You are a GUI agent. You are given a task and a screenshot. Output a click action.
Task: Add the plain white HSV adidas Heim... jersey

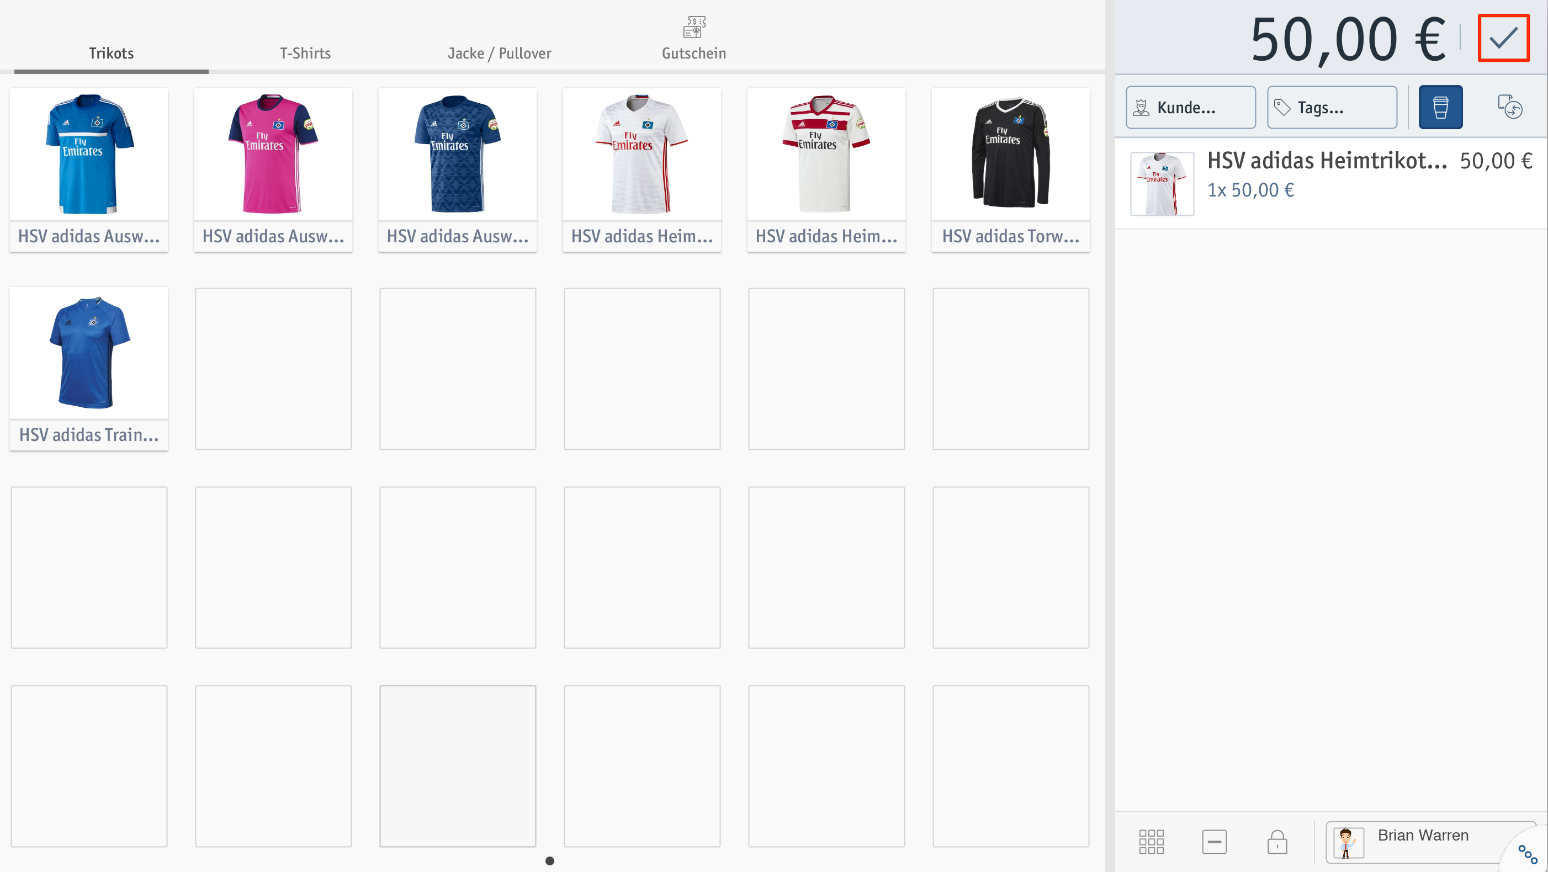[642, 170]
